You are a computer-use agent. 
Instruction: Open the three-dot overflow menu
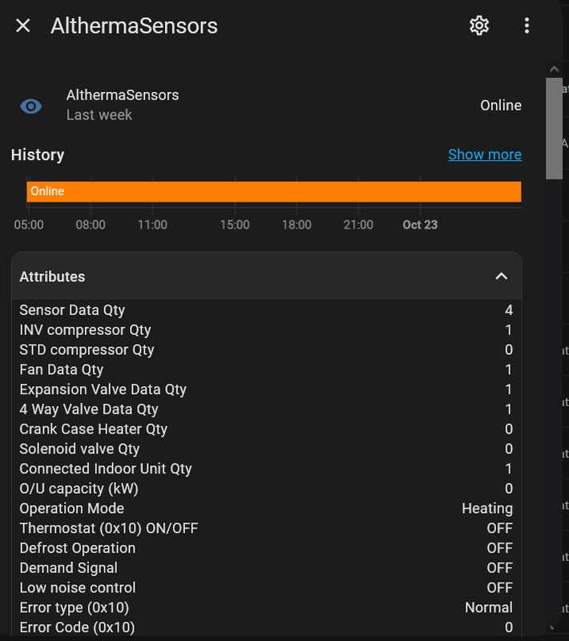pyautogui.click(x=527, y=26)
